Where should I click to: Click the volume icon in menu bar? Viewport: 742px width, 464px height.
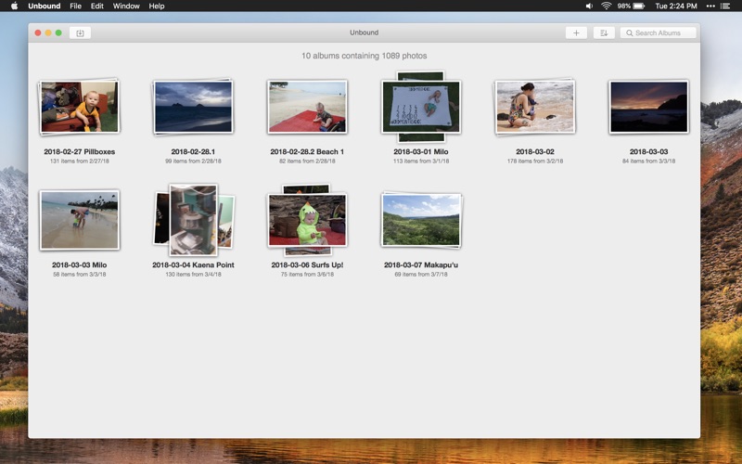tap(589, 6)
